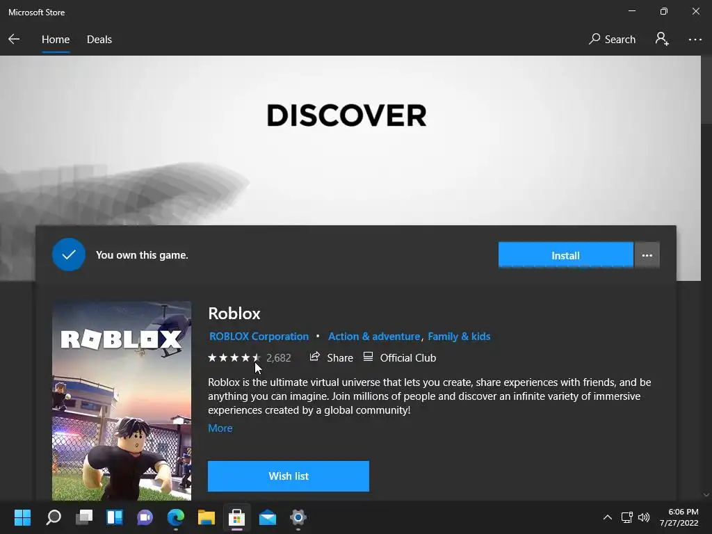Viewport: 712px width, 534px height.
Task: Share Roblox via the share icon
Action: [x=331, y=358]
